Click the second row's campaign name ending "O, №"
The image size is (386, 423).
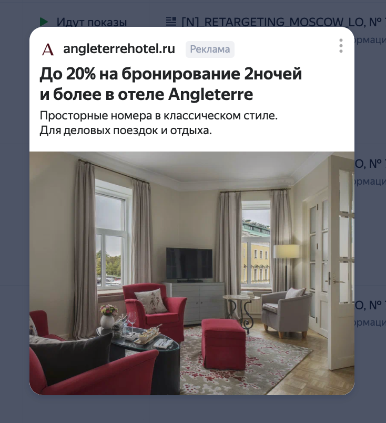point(370,163)
